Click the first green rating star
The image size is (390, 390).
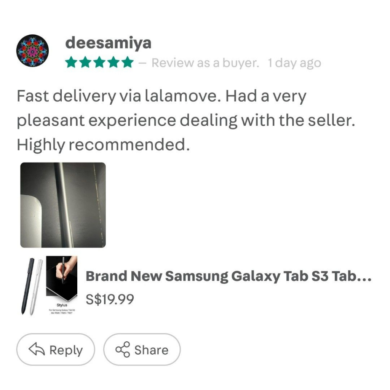point(71,62)
